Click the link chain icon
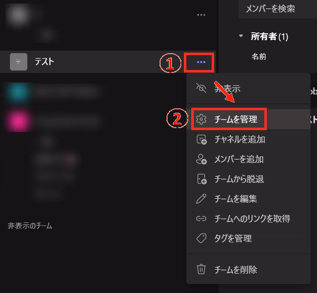Image resolution: width=317 pixels, height=293 pixels. pos(201,219)
